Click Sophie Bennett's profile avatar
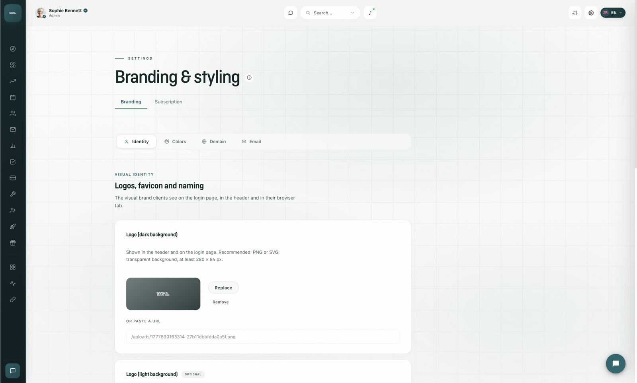Image resolution: width=637 pixels, height=383 pixels. [x=40, y=13]
